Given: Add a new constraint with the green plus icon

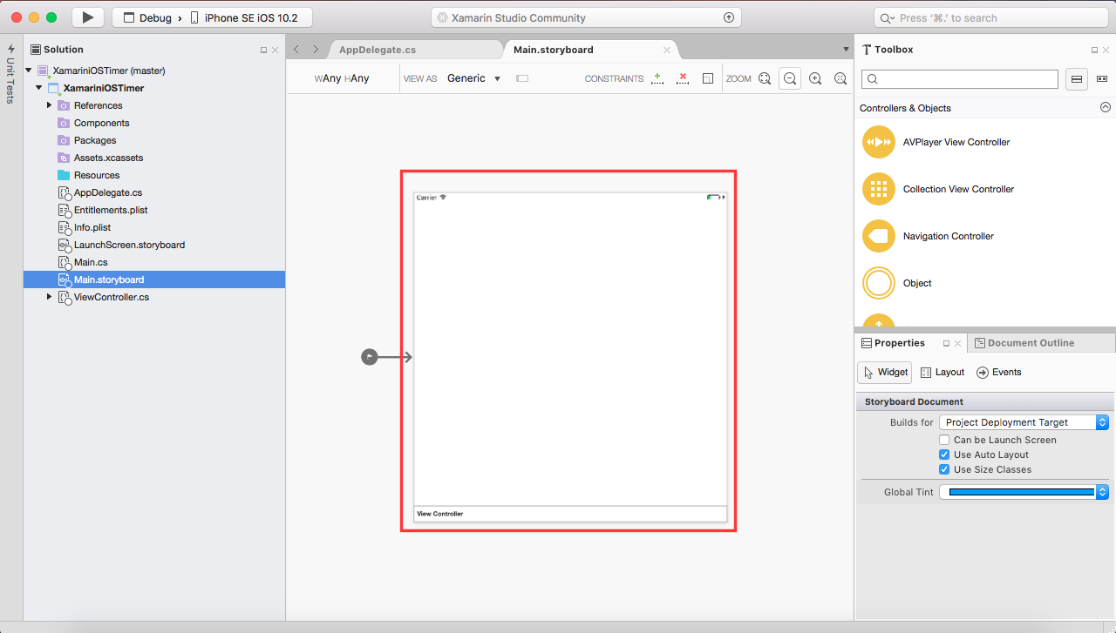Looking at the screenshot, I should [x=657, y=78].
